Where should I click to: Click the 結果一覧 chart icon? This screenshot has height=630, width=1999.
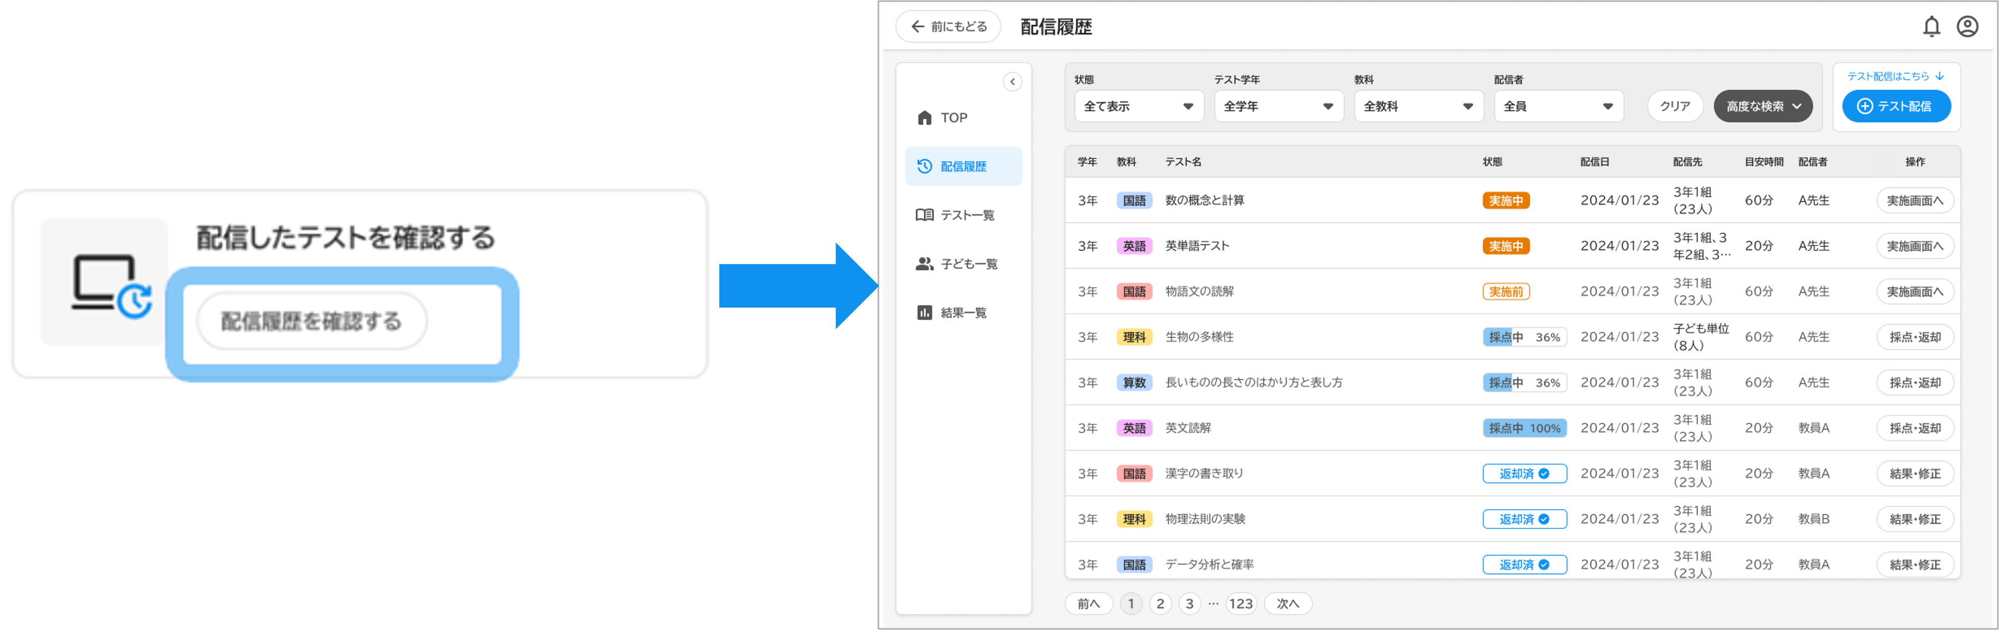(924, 313)
